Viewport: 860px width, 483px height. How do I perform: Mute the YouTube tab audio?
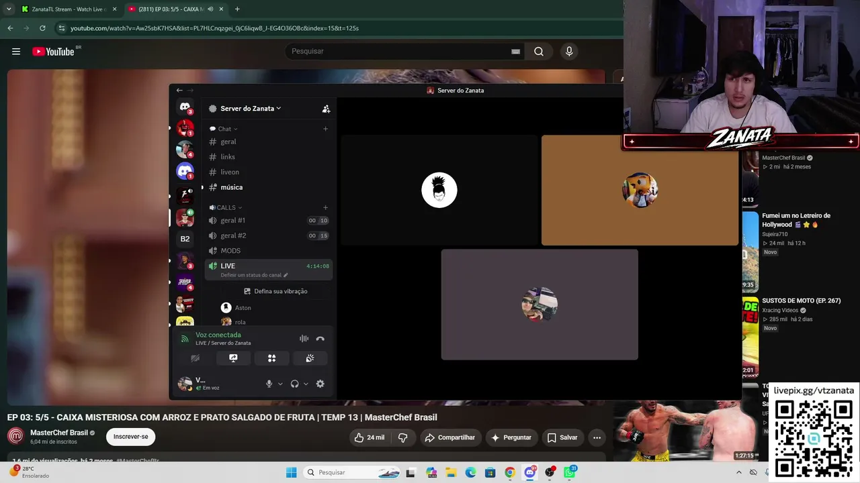click(x=210, y=9)
